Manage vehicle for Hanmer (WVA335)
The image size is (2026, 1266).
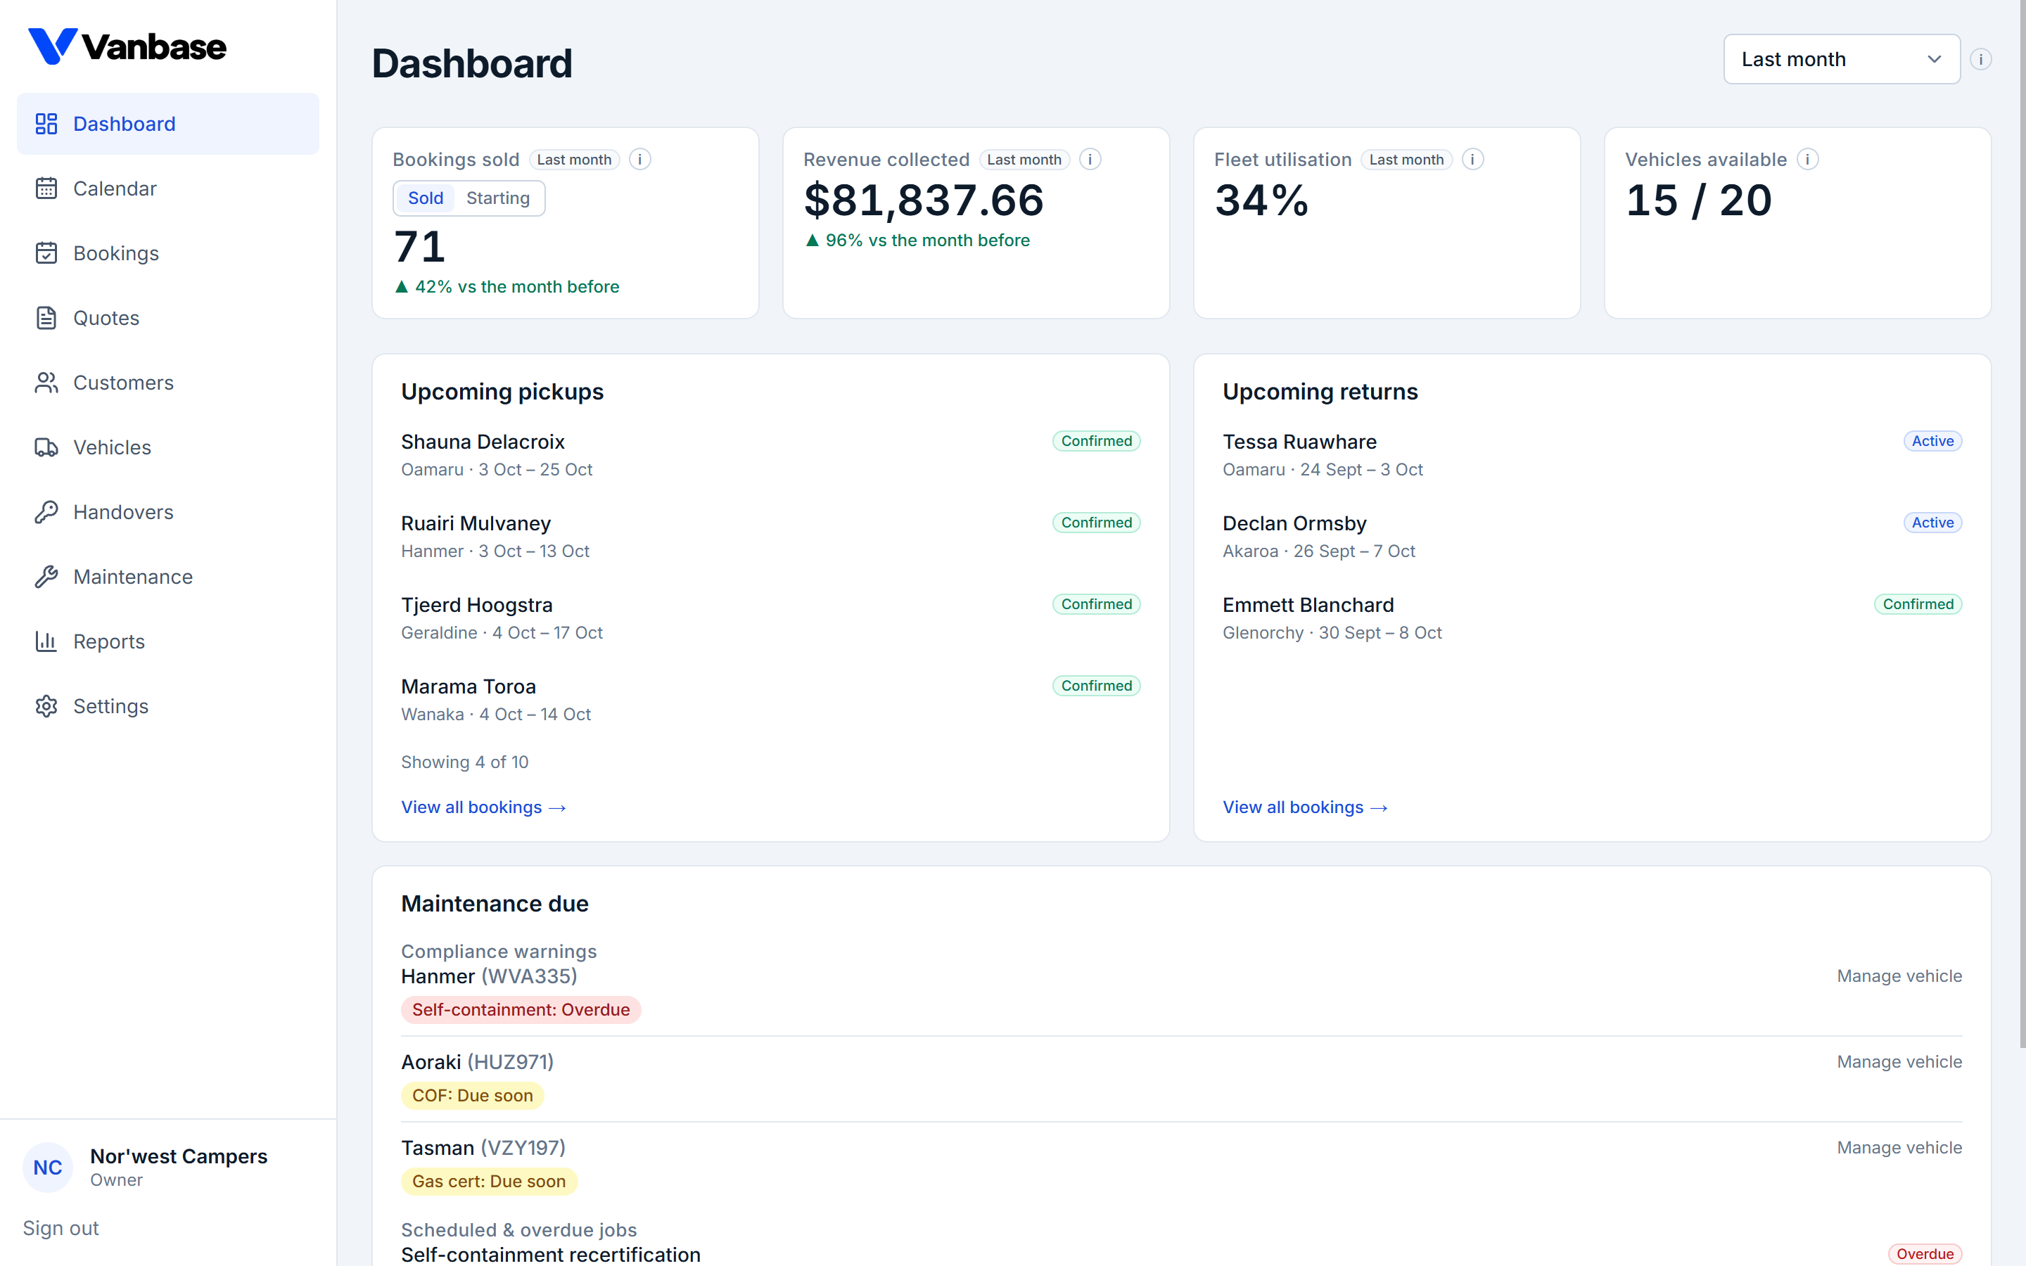[x=1899, y=976]
